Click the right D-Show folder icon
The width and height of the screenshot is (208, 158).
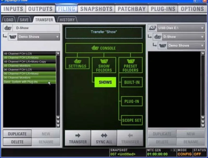pos(158,37)
